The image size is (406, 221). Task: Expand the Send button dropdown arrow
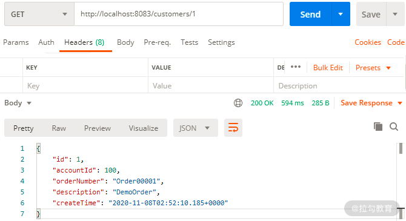click(x=341, y=15)
